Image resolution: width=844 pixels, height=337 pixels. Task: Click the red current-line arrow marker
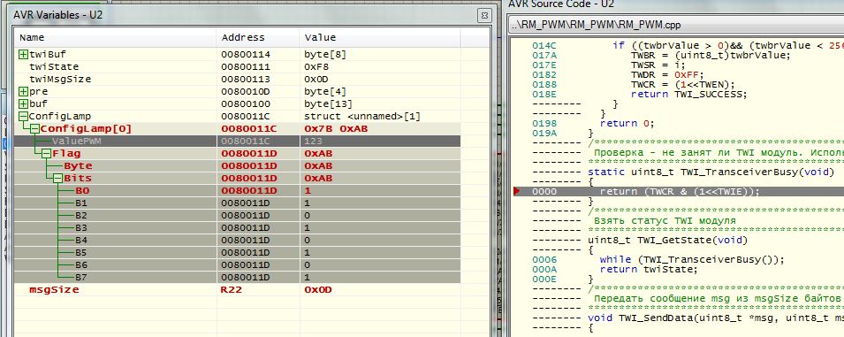[x=518, y=192]
